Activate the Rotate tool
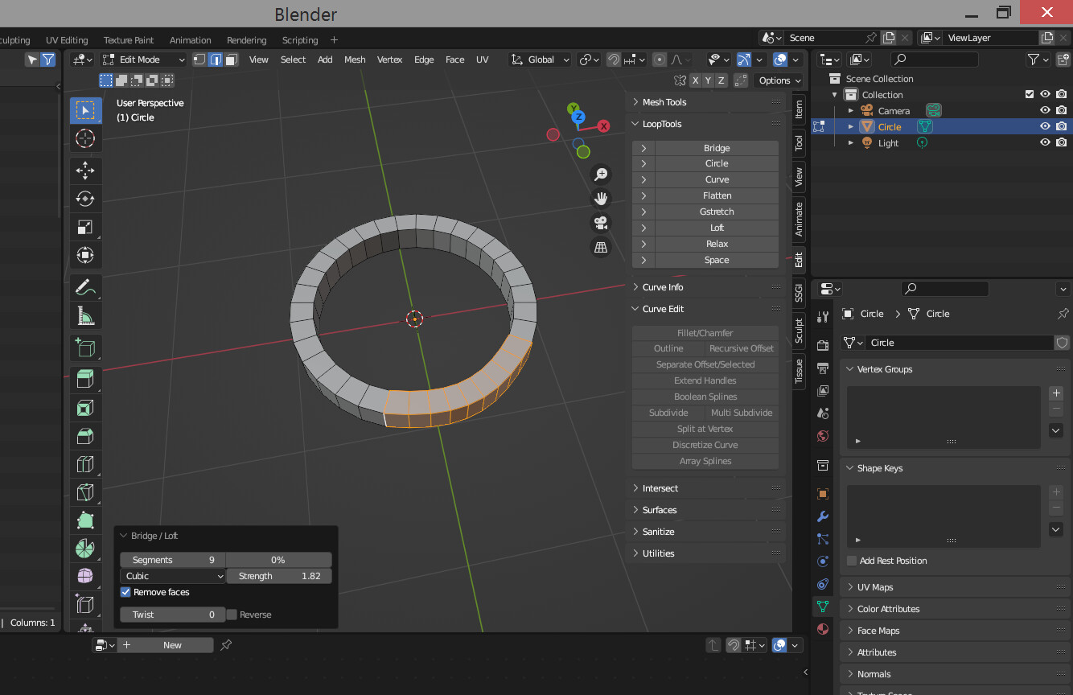The width and height of the screenshot is (1073, 695). [84, 199]
